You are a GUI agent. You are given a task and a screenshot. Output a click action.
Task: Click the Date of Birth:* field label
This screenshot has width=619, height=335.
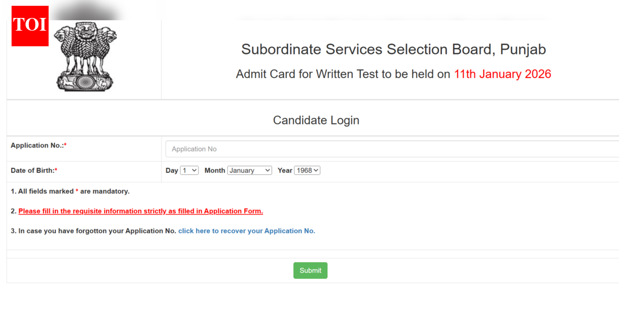(33, 170)
